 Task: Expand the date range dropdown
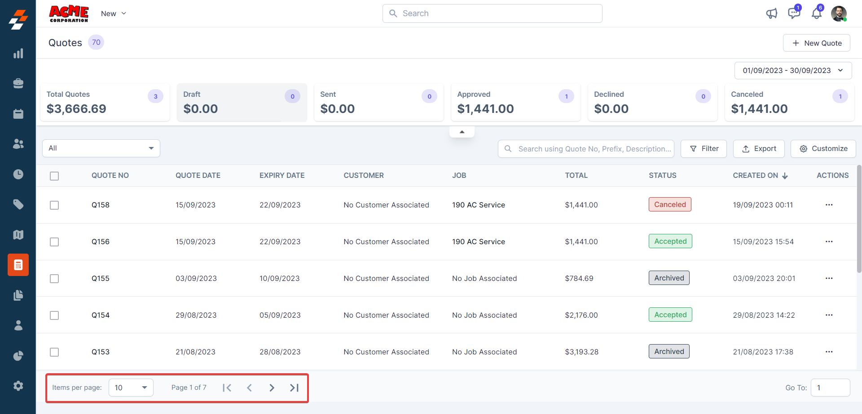click(793, 70)
